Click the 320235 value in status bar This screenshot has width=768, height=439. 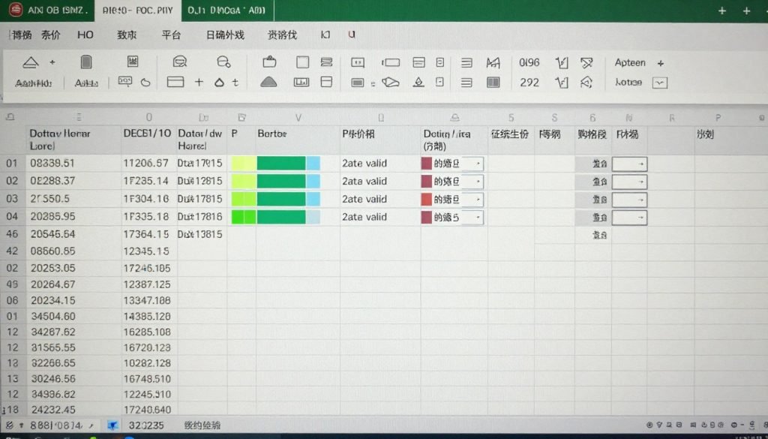146,425
